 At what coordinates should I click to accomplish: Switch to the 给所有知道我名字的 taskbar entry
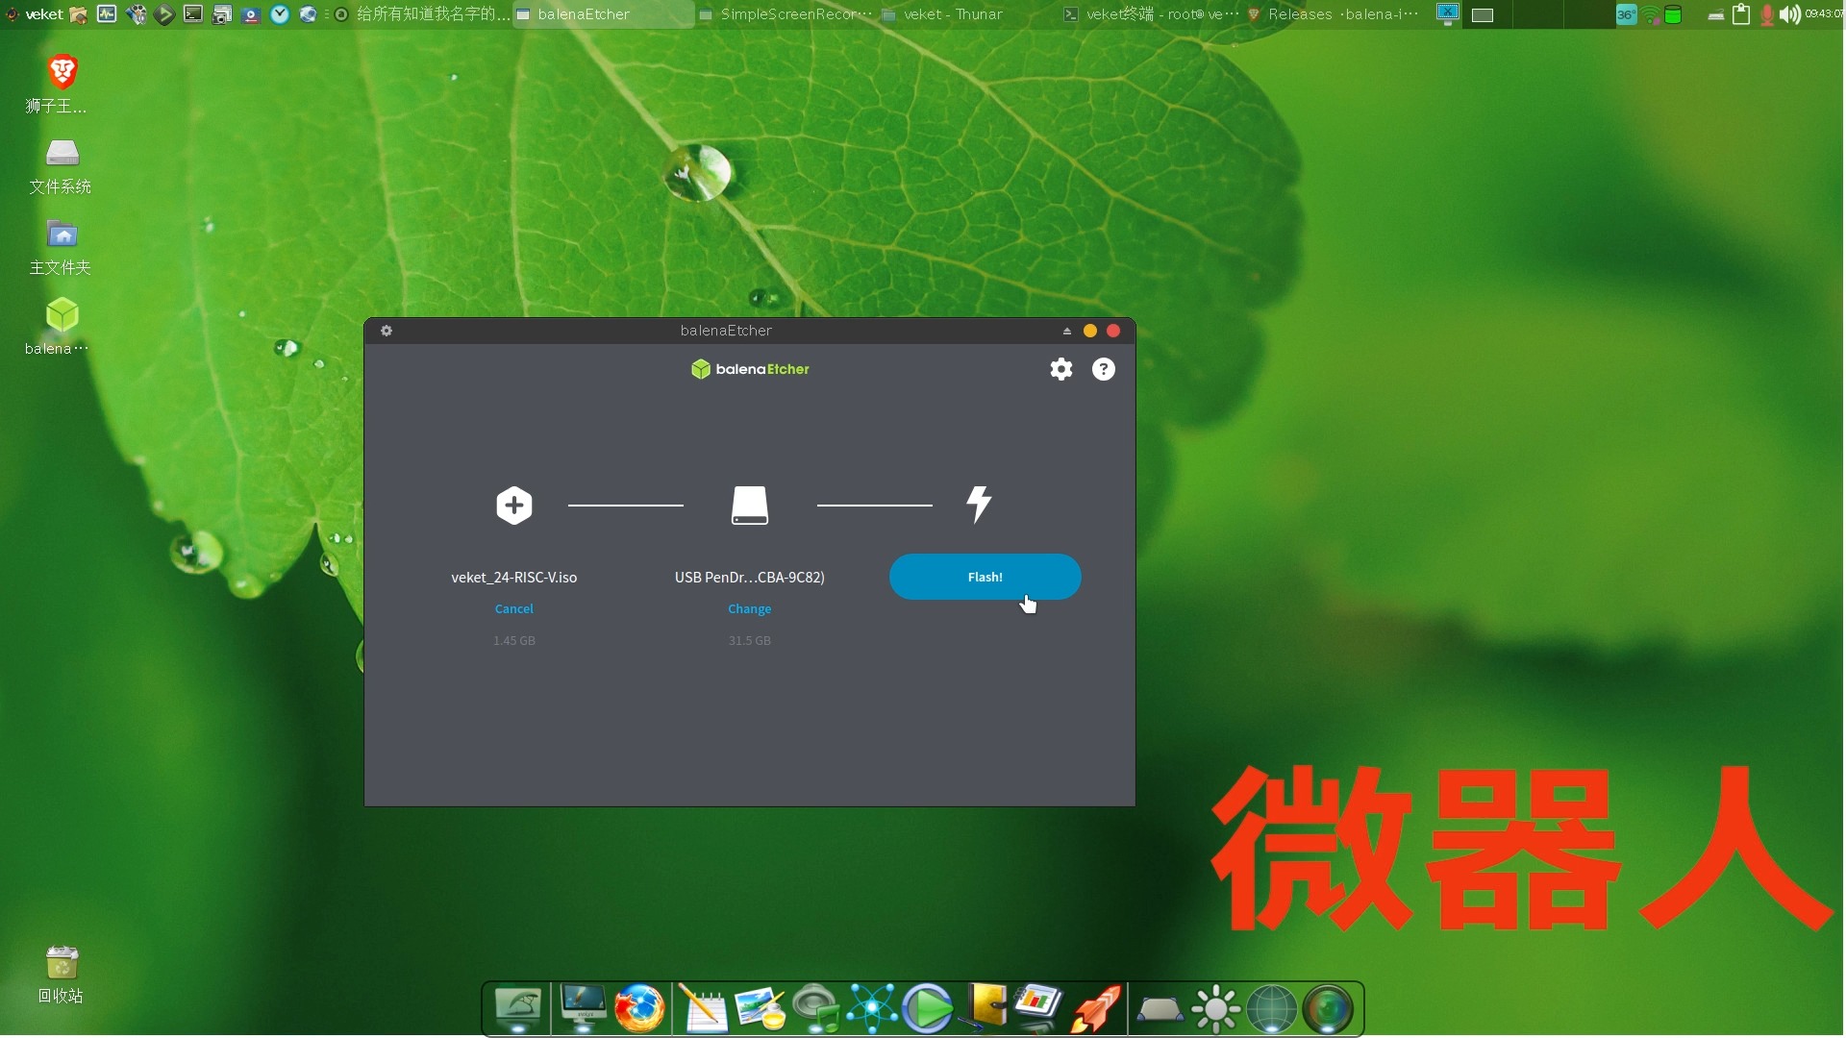(421, 14)
